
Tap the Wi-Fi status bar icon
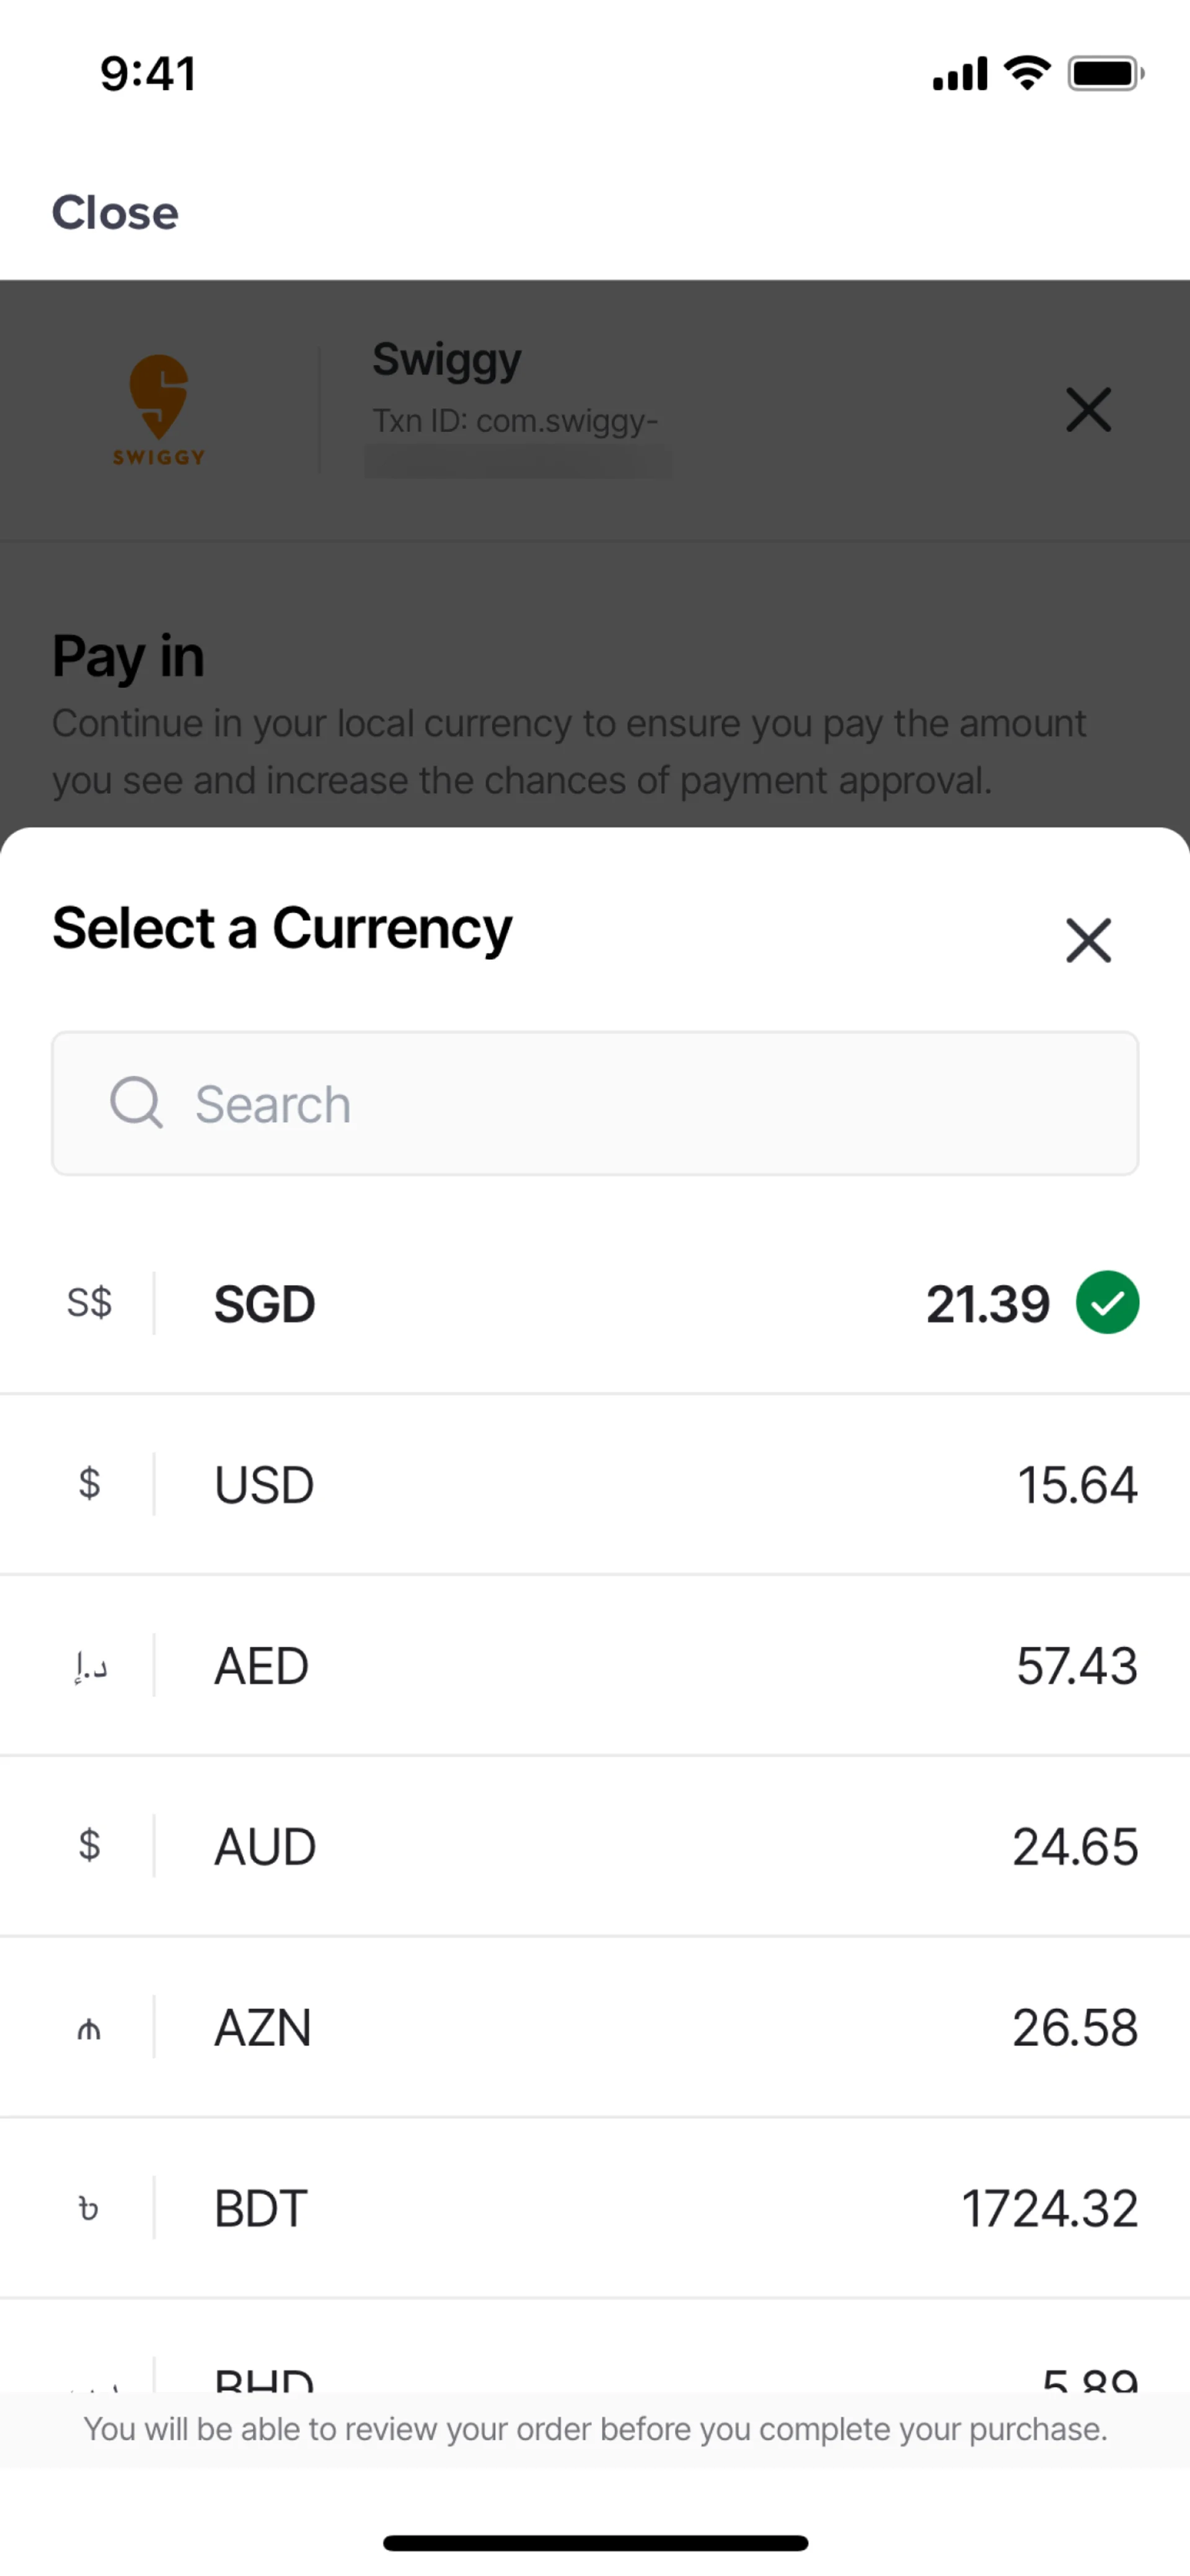(x=1027, y=73)
